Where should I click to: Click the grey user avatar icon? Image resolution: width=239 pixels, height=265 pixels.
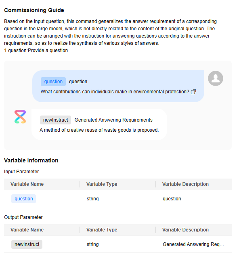tap(215, 78)
